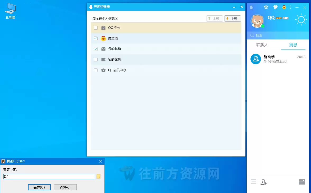Viewport: 311px width, 193px height.
Task: Open the sun weather icon in QQ panel
Action: (301, 20)
